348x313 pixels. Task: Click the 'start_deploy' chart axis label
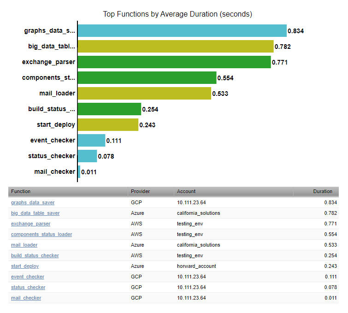(x=56, y=125)
